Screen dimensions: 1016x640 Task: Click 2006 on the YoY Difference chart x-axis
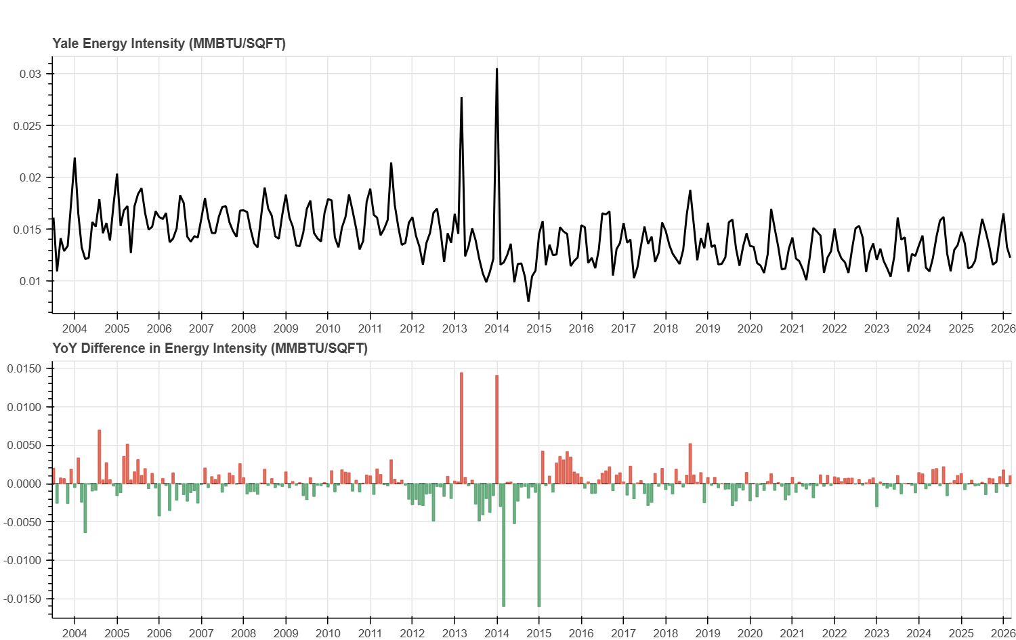[x=159, y=633]
